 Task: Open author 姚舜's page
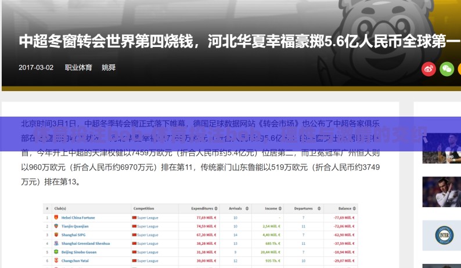click(x=109, y=68)
